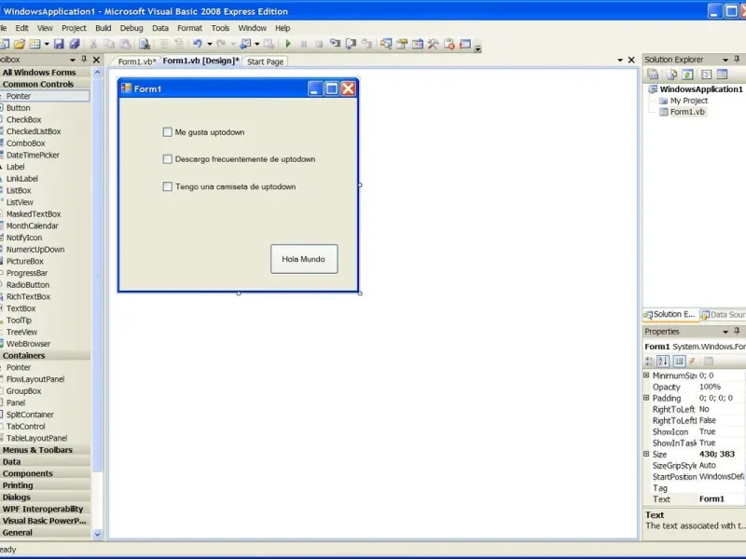Screen dimensions: 746x559
Task: Open the Properties Window toolbar icon
Action: pyautogui.click(x=402, y=44)
